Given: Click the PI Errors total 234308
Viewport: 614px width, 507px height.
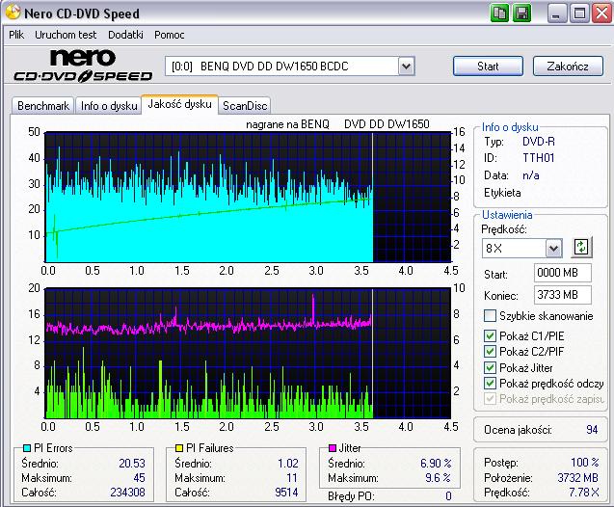Looking at the screenshot, I should (127, 493).
